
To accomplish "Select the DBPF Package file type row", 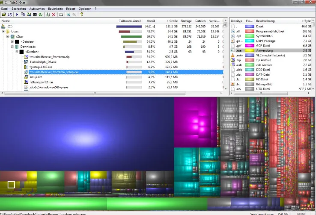I will pyautogui.click(x=271, y=41).
